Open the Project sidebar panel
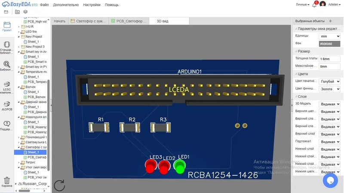The width and height of the screenshot is (344, 193). click(7, 27)
